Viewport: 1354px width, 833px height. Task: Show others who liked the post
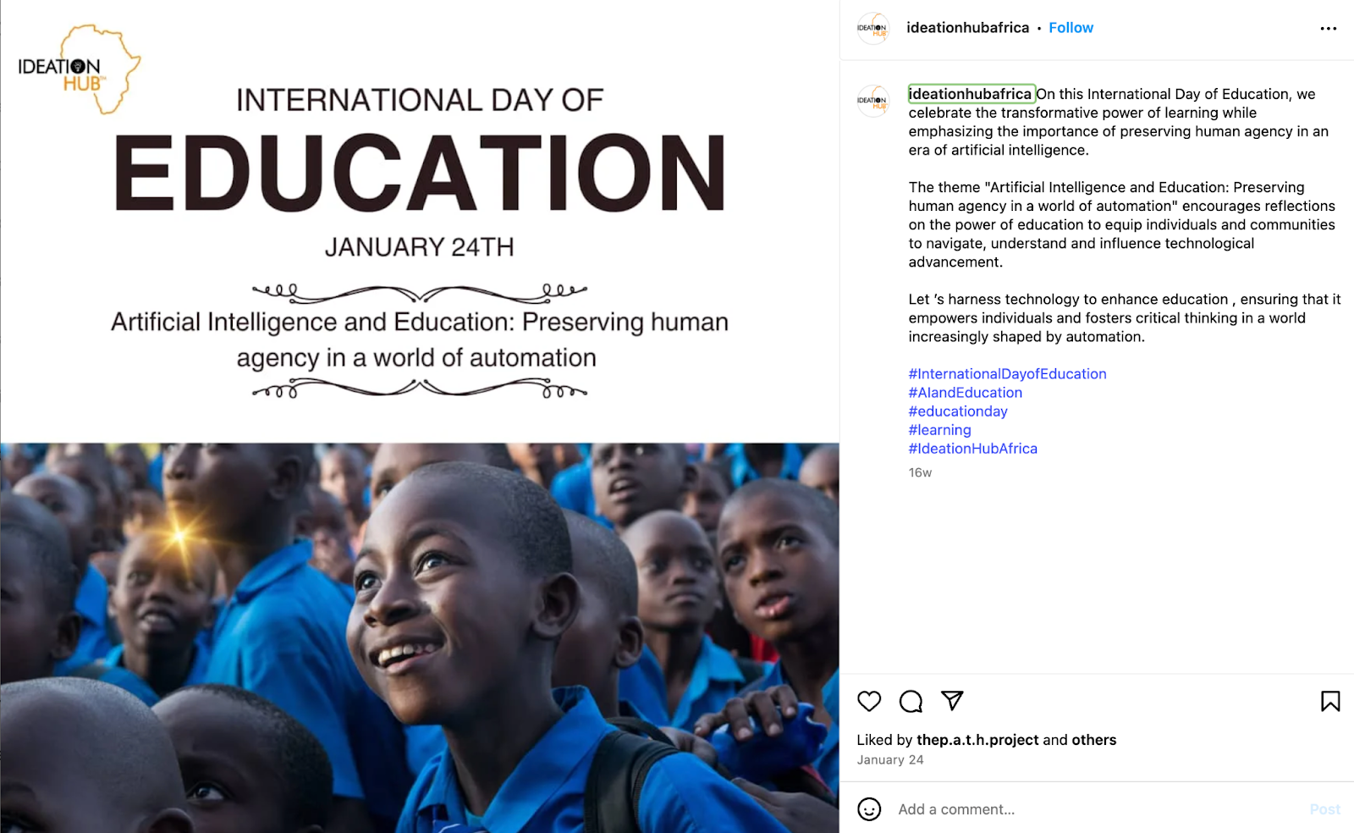(1093, 740)
